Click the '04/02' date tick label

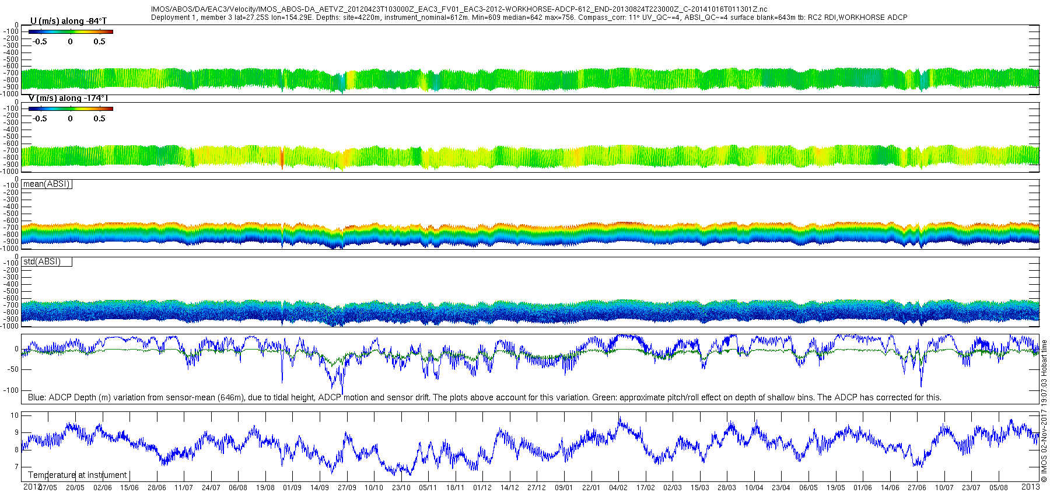click(618, 488)
